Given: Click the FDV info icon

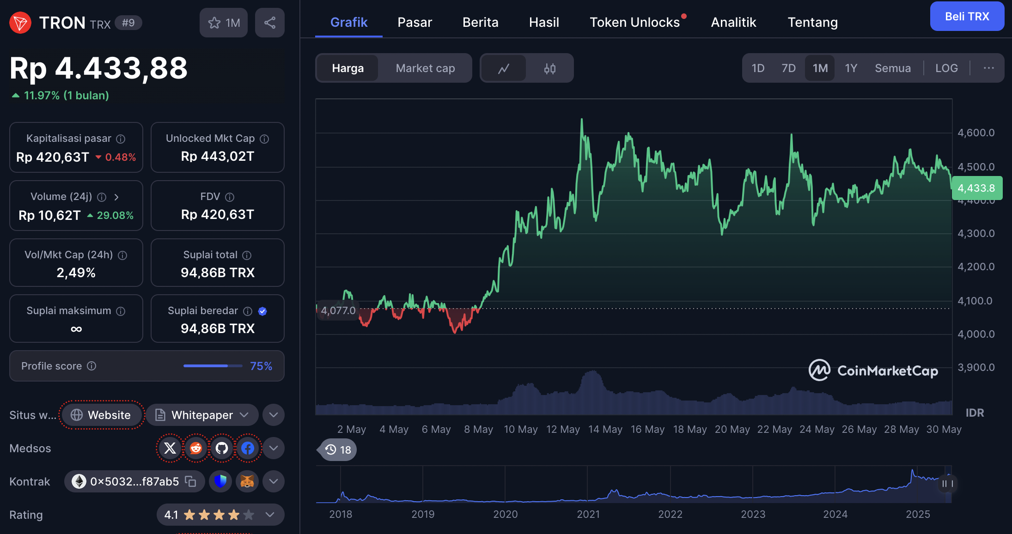Looking at the screenshot, I should pos(230,197).
